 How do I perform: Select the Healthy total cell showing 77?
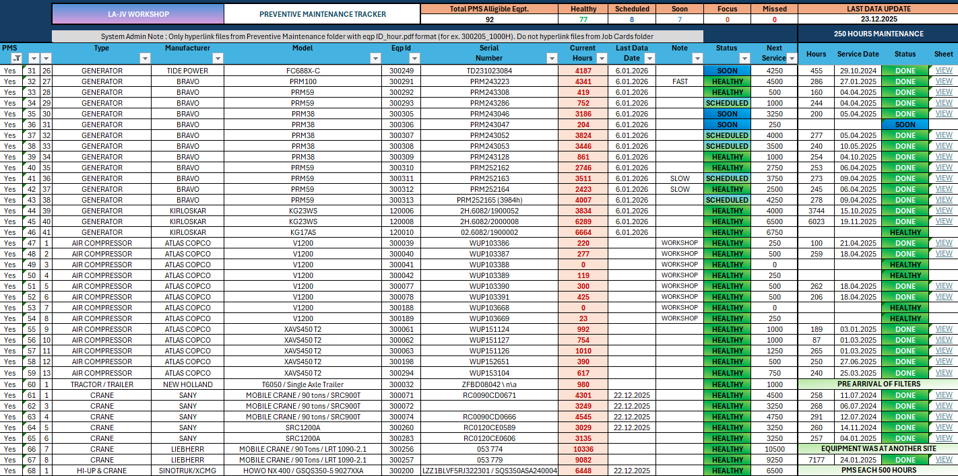pos(583,18)
